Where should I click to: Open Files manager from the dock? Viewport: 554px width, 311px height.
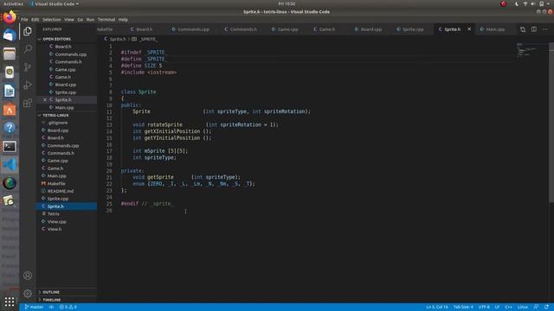click(x=10, y=54)
